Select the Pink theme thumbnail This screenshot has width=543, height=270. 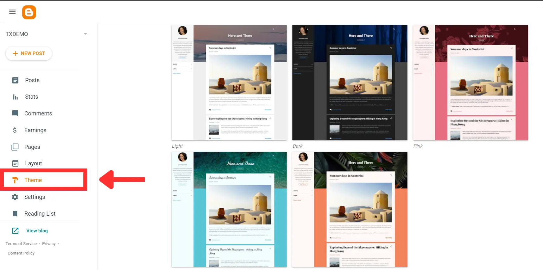click(470, 83)
